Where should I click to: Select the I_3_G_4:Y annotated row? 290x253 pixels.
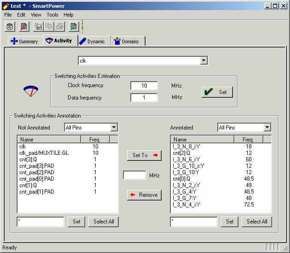point(221,192)
